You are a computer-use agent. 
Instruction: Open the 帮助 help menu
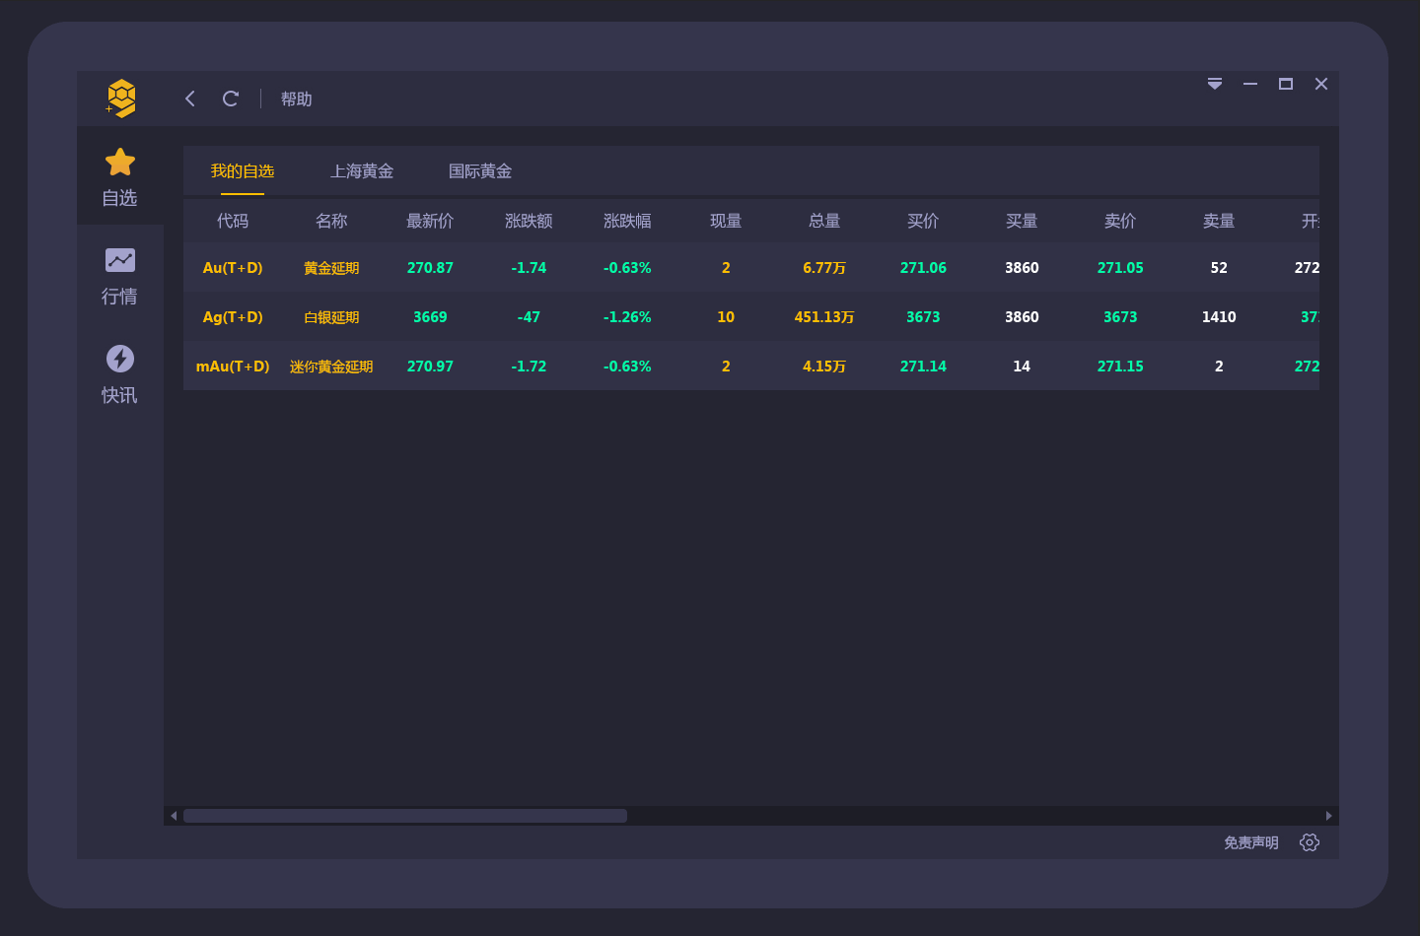click(x=296, y=100)
